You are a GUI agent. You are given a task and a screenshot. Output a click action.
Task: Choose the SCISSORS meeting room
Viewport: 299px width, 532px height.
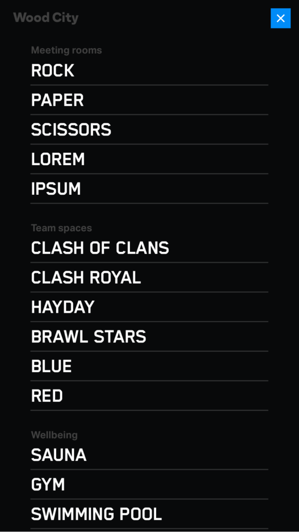click(x=149, y=129)
